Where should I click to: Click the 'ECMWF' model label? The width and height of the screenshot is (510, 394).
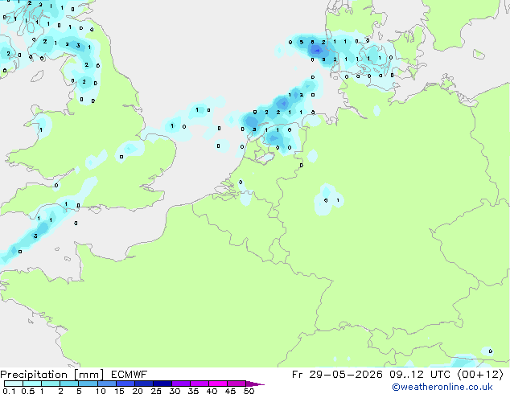tap(130, 375)
